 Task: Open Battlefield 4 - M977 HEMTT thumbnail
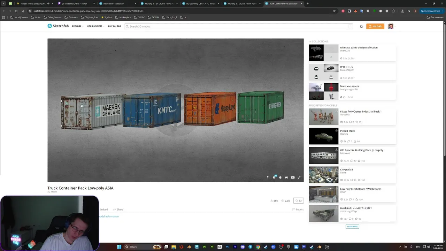(x=323, y=213)
